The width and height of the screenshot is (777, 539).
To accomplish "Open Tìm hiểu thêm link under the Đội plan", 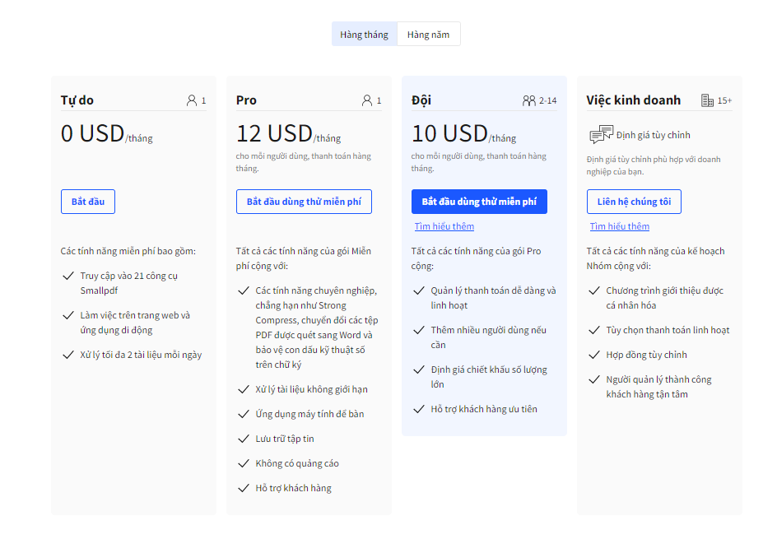I will tap(444, 226).
